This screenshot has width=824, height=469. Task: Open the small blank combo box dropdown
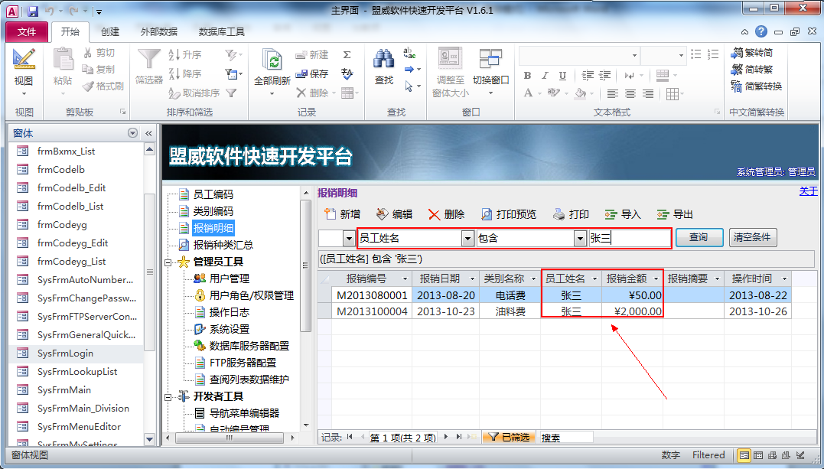point(348,239)
